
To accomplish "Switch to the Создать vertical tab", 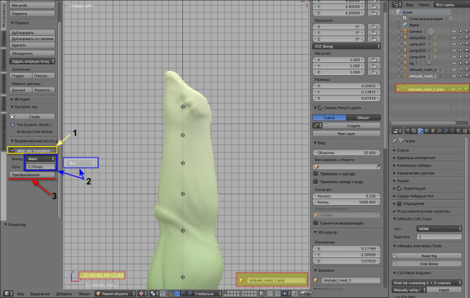I will [3, 39].
